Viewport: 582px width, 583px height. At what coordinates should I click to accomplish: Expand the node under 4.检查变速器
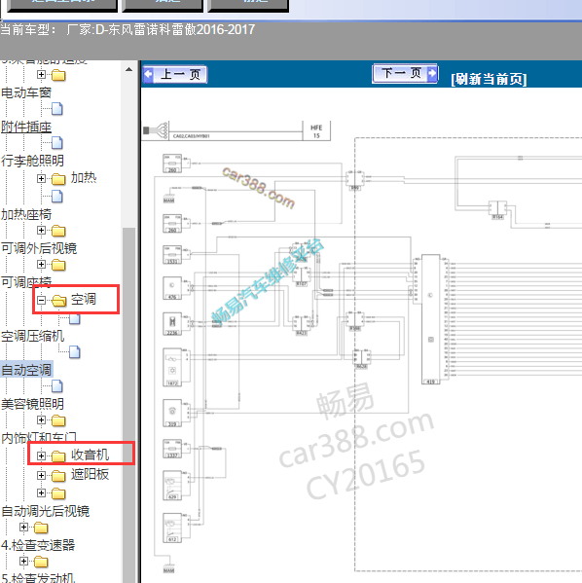tap(23, 561)
